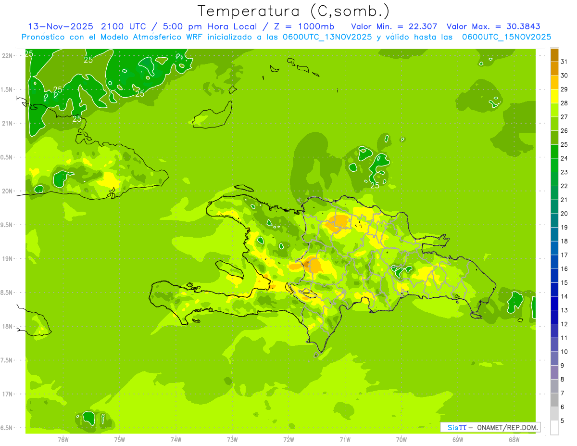Click the "74W" longitude axis label
Screen dimensions: 577x446
pyautogui.click(x=176, y=440)
